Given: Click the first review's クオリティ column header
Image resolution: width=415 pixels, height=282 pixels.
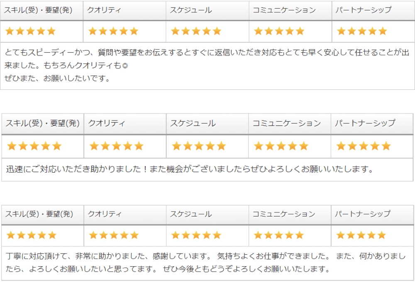Looking at the screenshot, I should pyautogui.click(x=104, y=10).
